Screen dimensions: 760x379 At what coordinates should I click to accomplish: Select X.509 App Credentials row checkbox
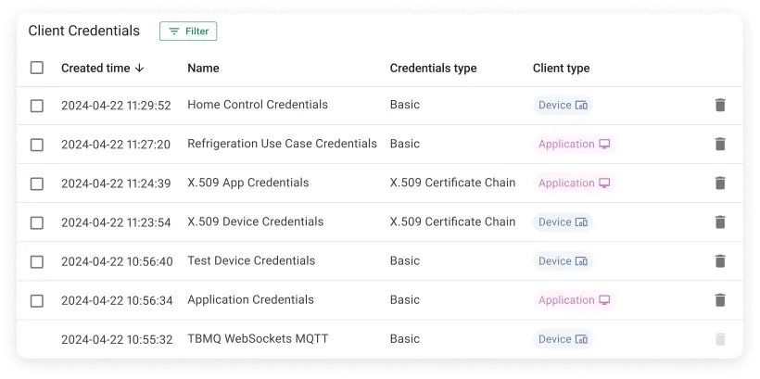point(37,183)
